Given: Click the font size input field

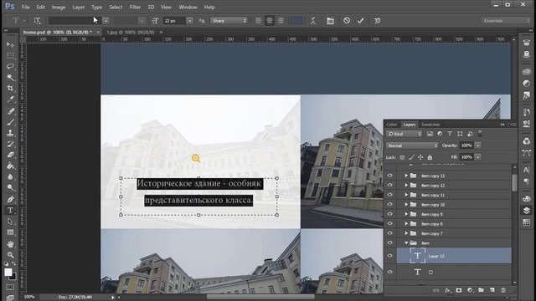Looking at the screenshot, I should click(x=174, y=21).
